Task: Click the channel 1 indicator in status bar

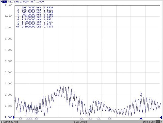Action: (x=1, y=122)
